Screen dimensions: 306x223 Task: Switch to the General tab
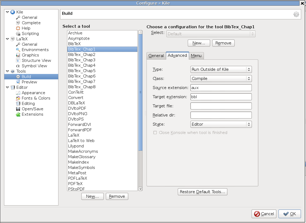click(156, 56)
